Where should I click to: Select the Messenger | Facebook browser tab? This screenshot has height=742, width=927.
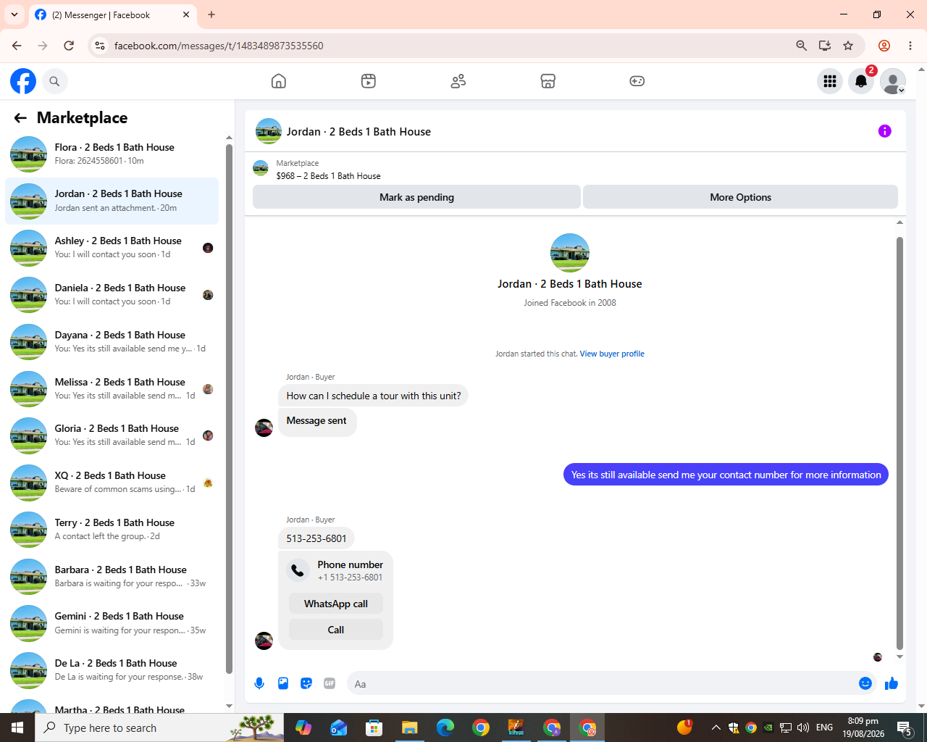point(112,14)
